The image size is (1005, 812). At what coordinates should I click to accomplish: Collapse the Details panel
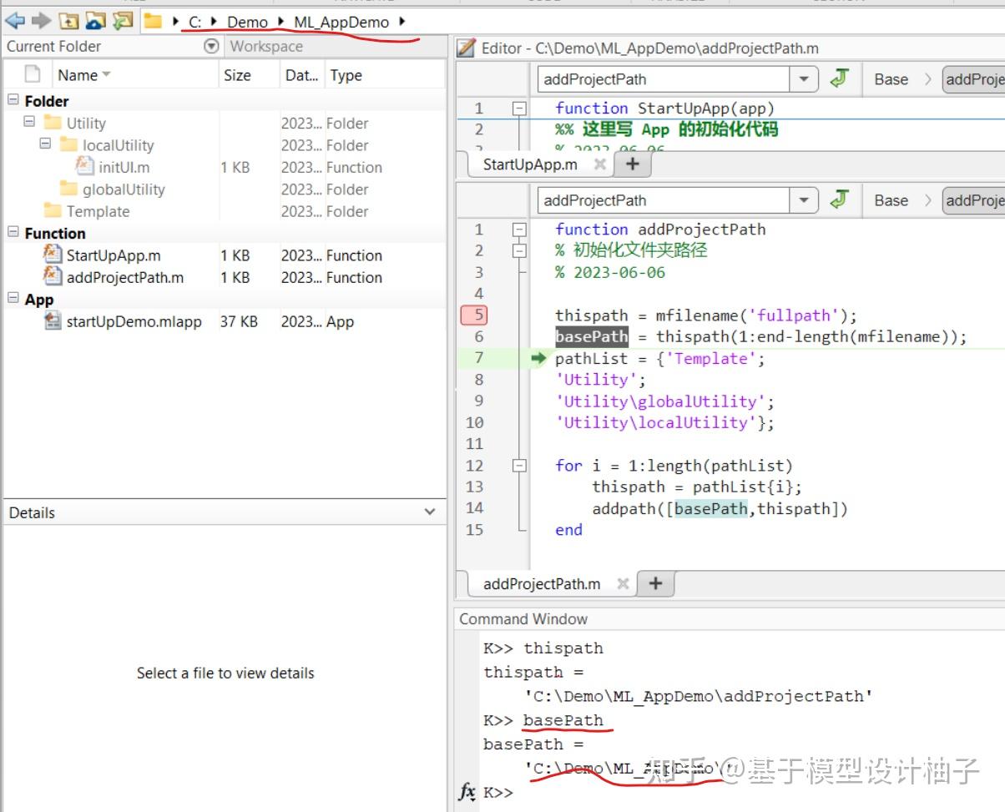point(430,512)
